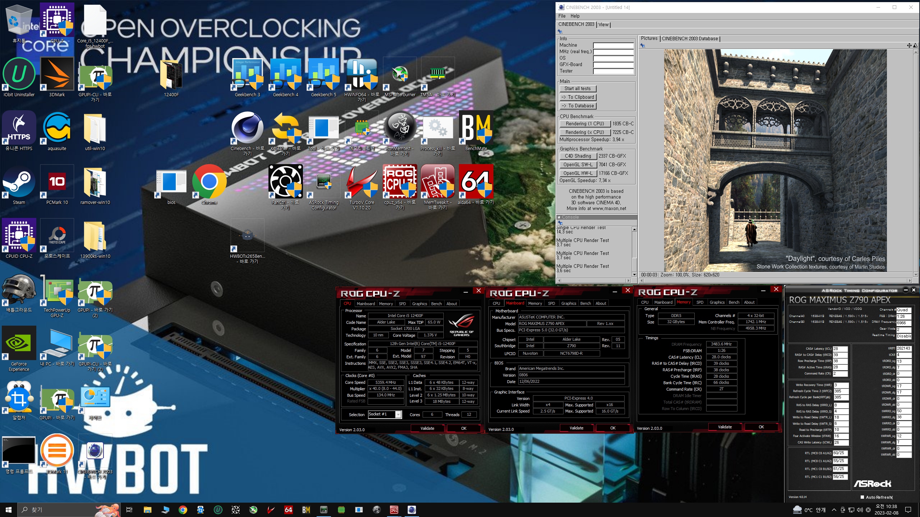The height and width of the screenshot is (517, 920).
Task: Open File Explorer from the taskbar
Action: 147,510
